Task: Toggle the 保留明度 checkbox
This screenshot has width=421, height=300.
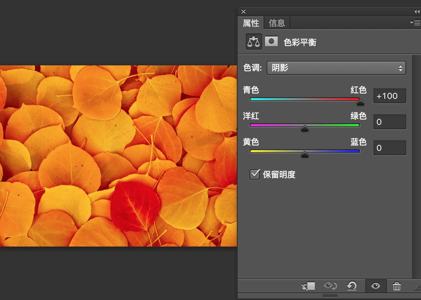Action: click(x=255, y=174)
